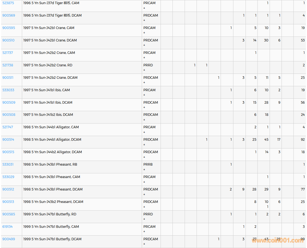This screenshot has height=248, width=307.
Task: Open coin ID link 521738
Action: click(8, 65)
